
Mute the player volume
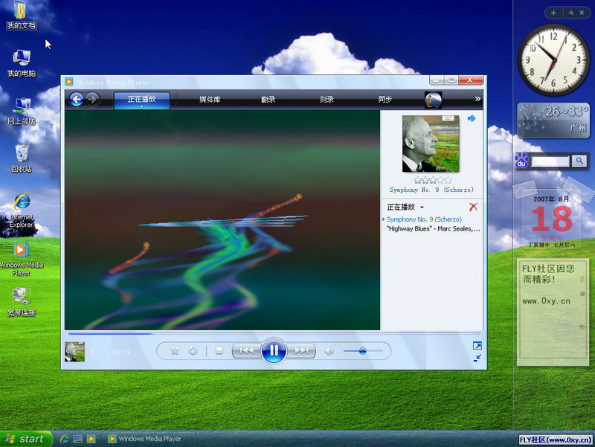[329, 351]
